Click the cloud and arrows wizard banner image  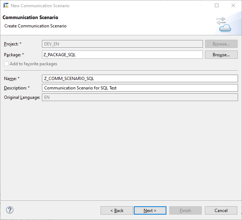[x=224, y=24]
